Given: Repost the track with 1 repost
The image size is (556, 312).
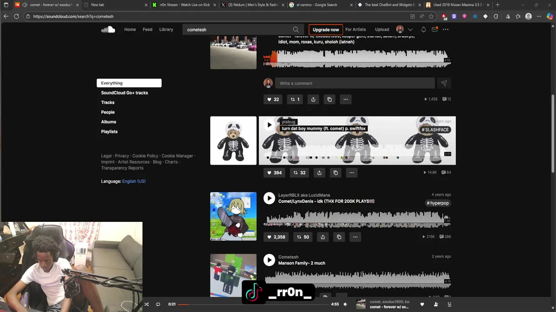Looking at the screenshot, I should coord(294,99).
